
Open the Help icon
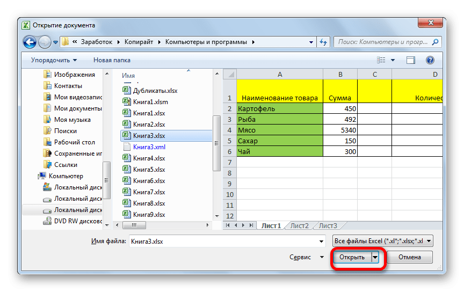coord(430,60)
